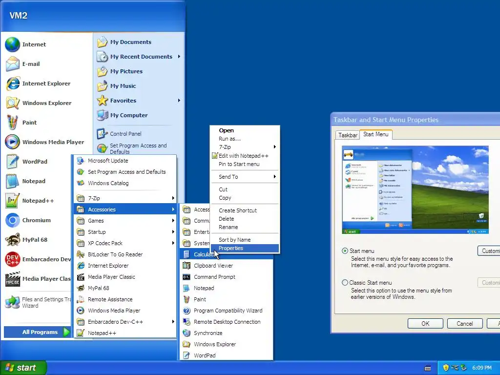The width and height of the screenshot is (500, 375).
Task: Expand the XP Codec Pack folder
Action: [125, 243]
